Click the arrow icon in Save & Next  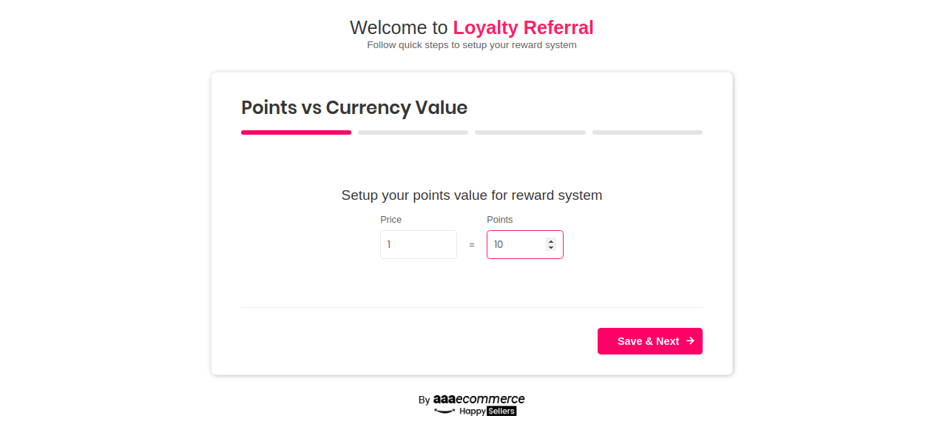point(690,341)
